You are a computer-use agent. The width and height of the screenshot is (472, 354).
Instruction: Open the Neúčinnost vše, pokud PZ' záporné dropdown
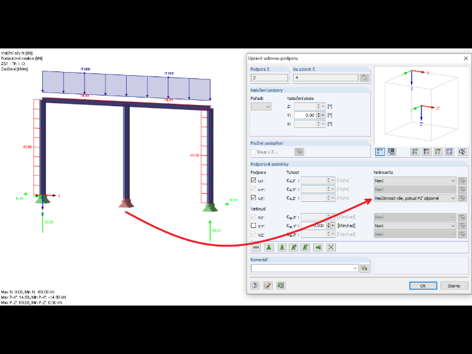[x=415, y=198]
